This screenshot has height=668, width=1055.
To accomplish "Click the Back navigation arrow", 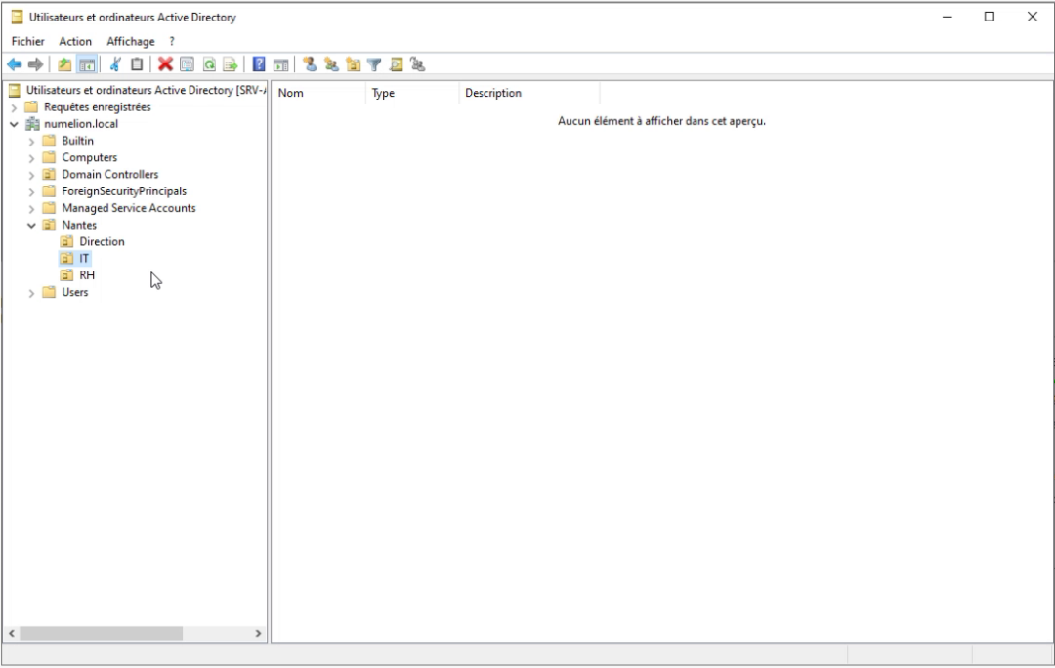I will click(14, 64).
